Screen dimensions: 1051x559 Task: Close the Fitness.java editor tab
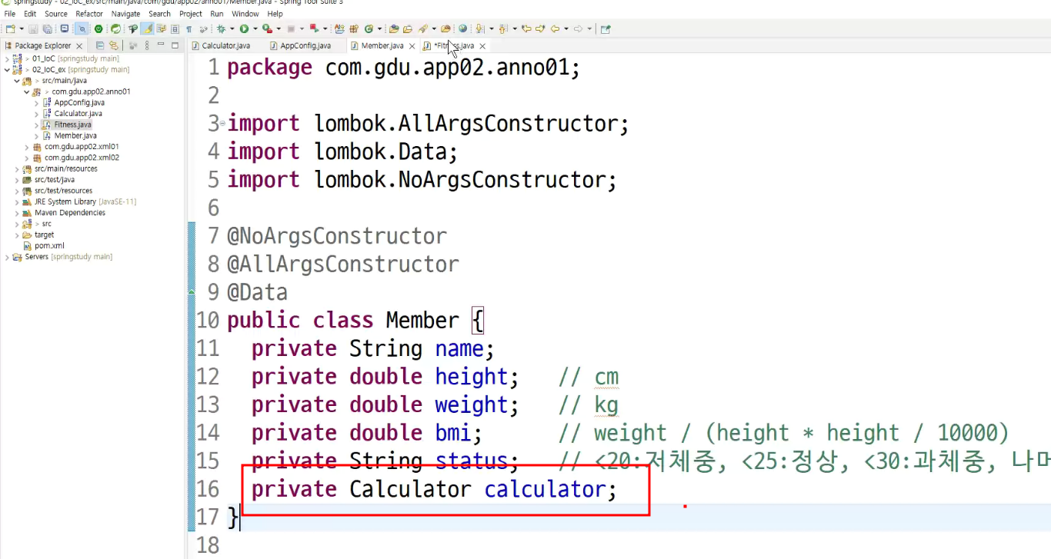482,46
